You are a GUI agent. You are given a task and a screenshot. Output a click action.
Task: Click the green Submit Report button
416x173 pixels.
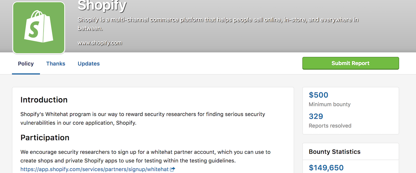pyautogui.click(x=350, y=63)
